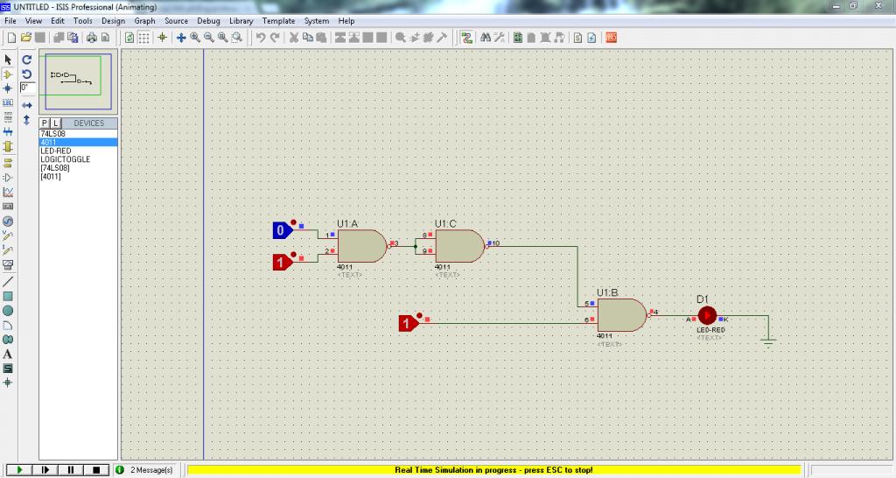Select Buses mode
The image size is (896, 478).
pos(8,132)
